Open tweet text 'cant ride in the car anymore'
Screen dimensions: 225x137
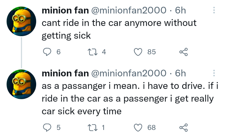101,23
